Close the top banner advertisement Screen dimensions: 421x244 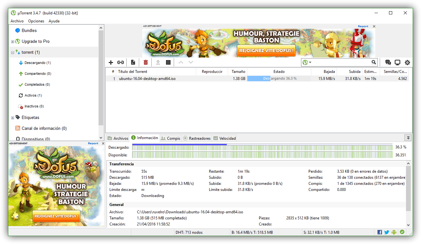pos(374,26)
